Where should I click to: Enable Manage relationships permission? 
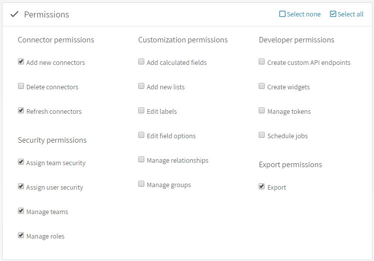click(x=141, y=159)
